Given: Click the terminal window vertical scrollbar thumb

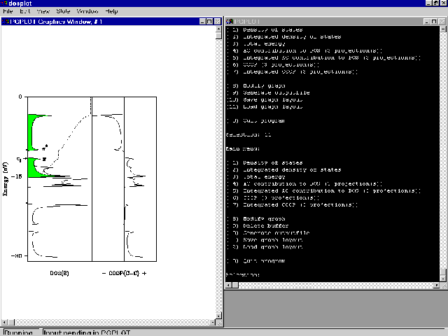Looking at the screenshot, I should (443, 272).
